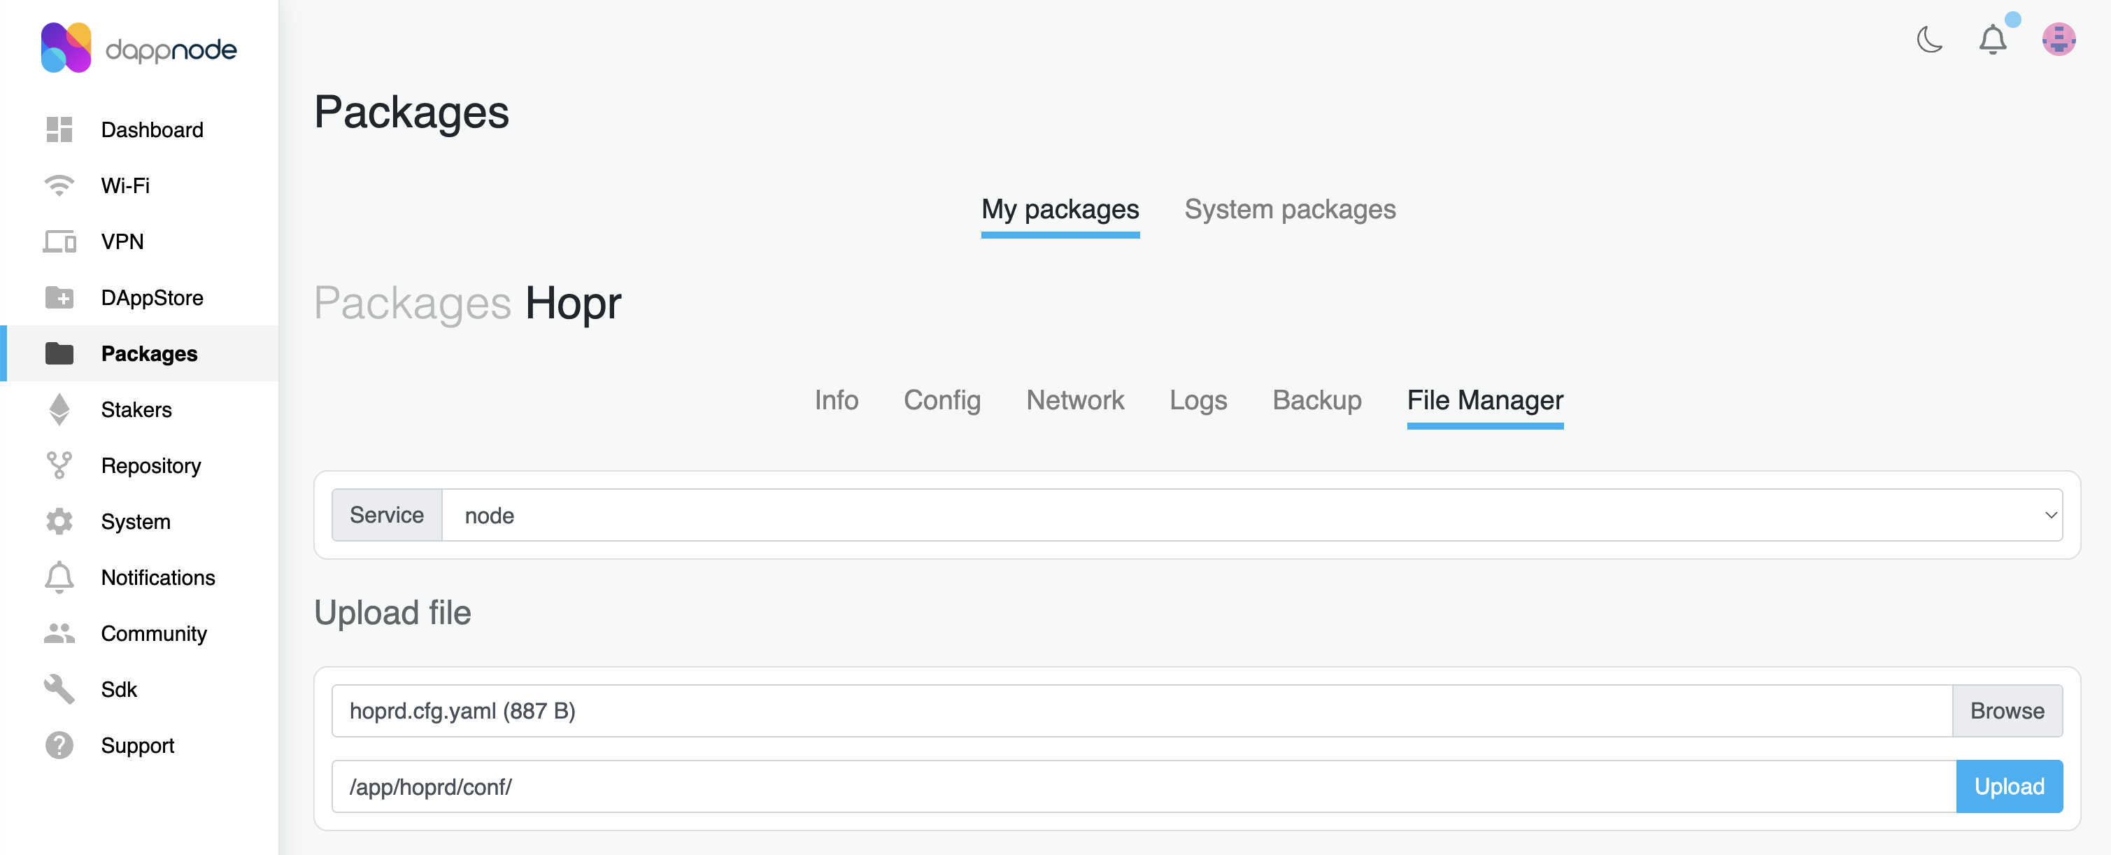Open the Logs tab for Hopr
2111x855 pixels.
pyautogui.click(x=1197, y=400)
